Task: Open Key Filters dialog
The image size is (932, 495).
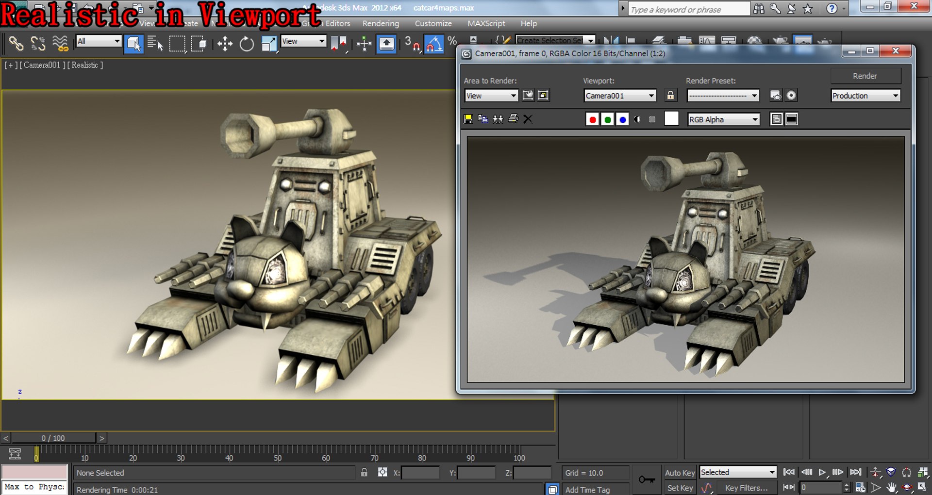Action: coord(746,488)
